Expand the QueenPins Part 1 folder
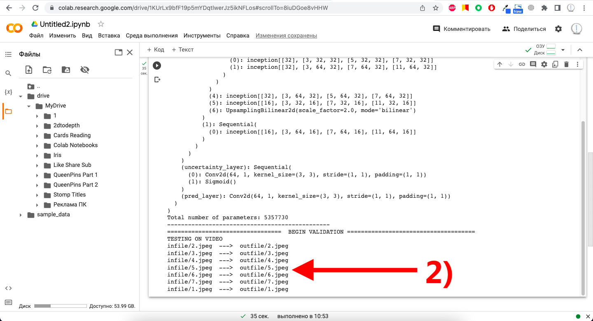Image resolution: width=593 pixels, height=321 pixels. click(37, 175)
